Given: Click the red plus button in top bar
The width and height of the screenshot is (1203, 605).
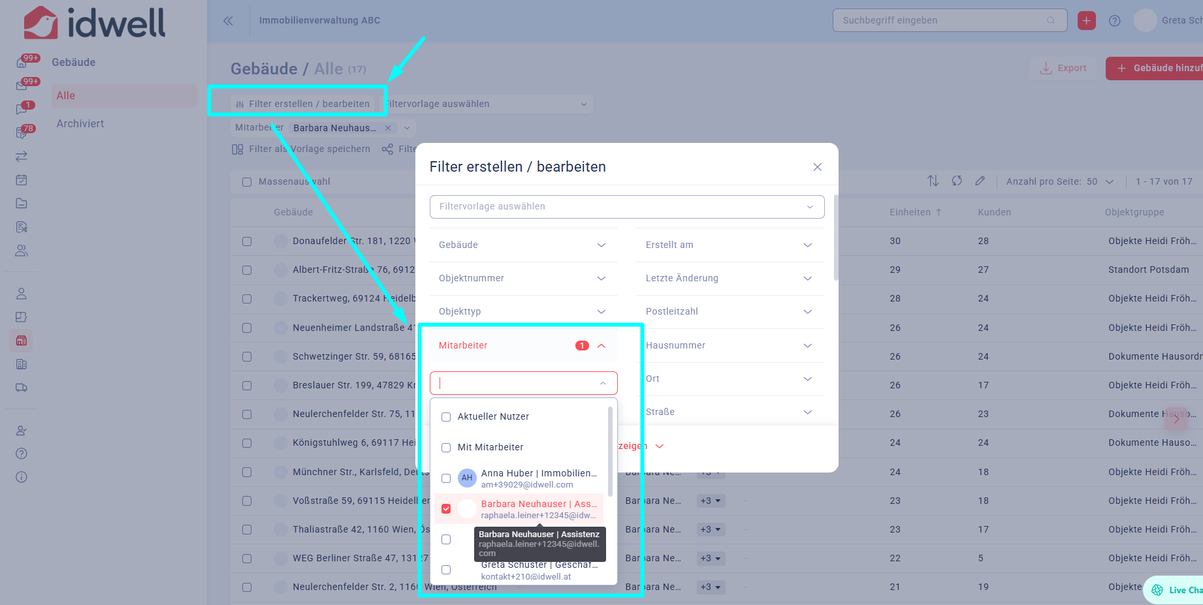Looking at the screenshot, I should click(1087, 21).
